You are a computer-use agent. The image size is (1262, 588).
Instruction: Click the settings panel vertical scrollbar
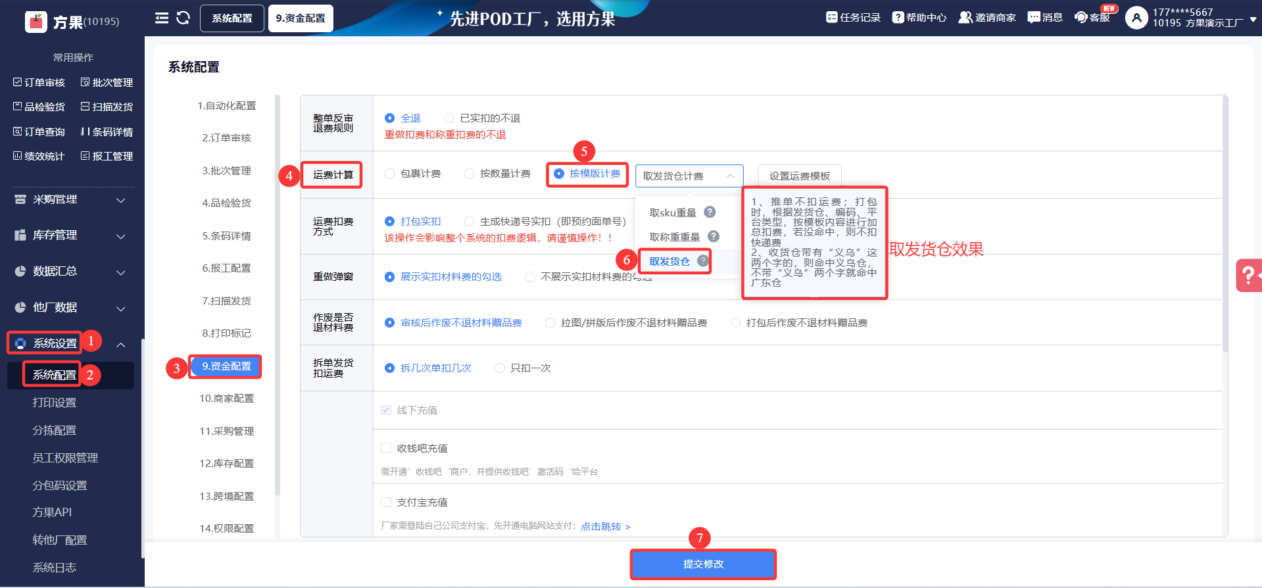1225,224
